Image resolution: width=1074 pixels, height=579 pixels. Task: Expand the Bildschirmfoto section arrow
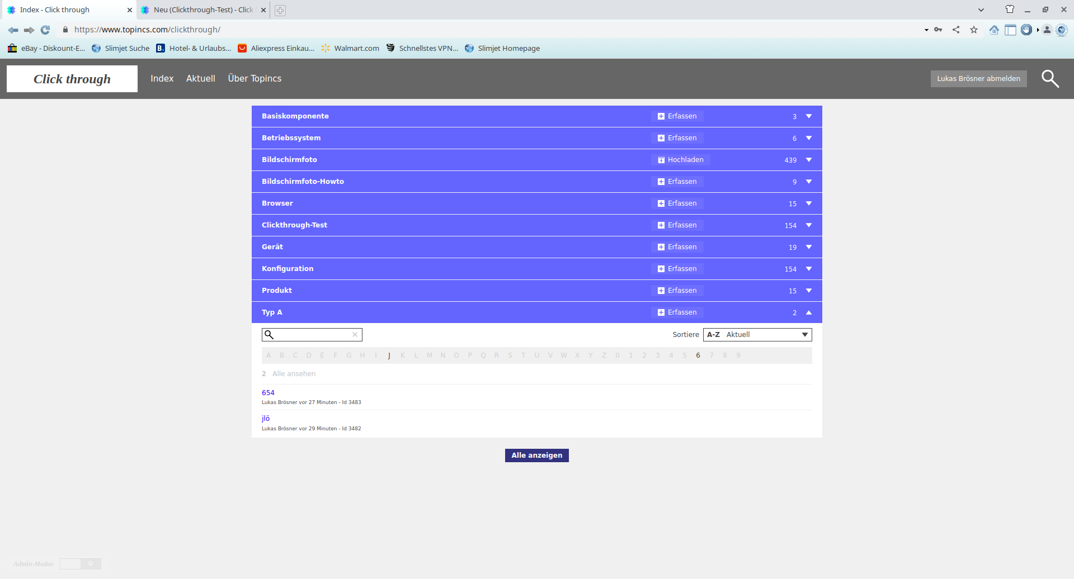[x=809, y=160]
